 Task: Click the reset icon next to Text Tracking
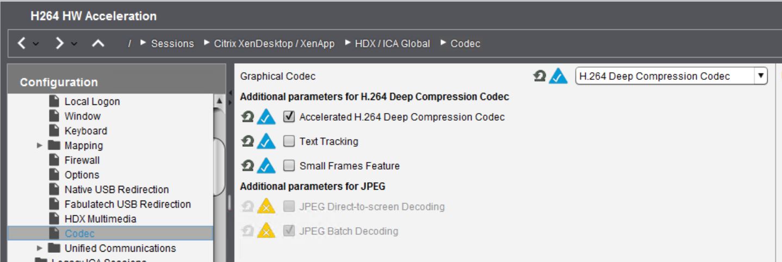click(248, 141)
